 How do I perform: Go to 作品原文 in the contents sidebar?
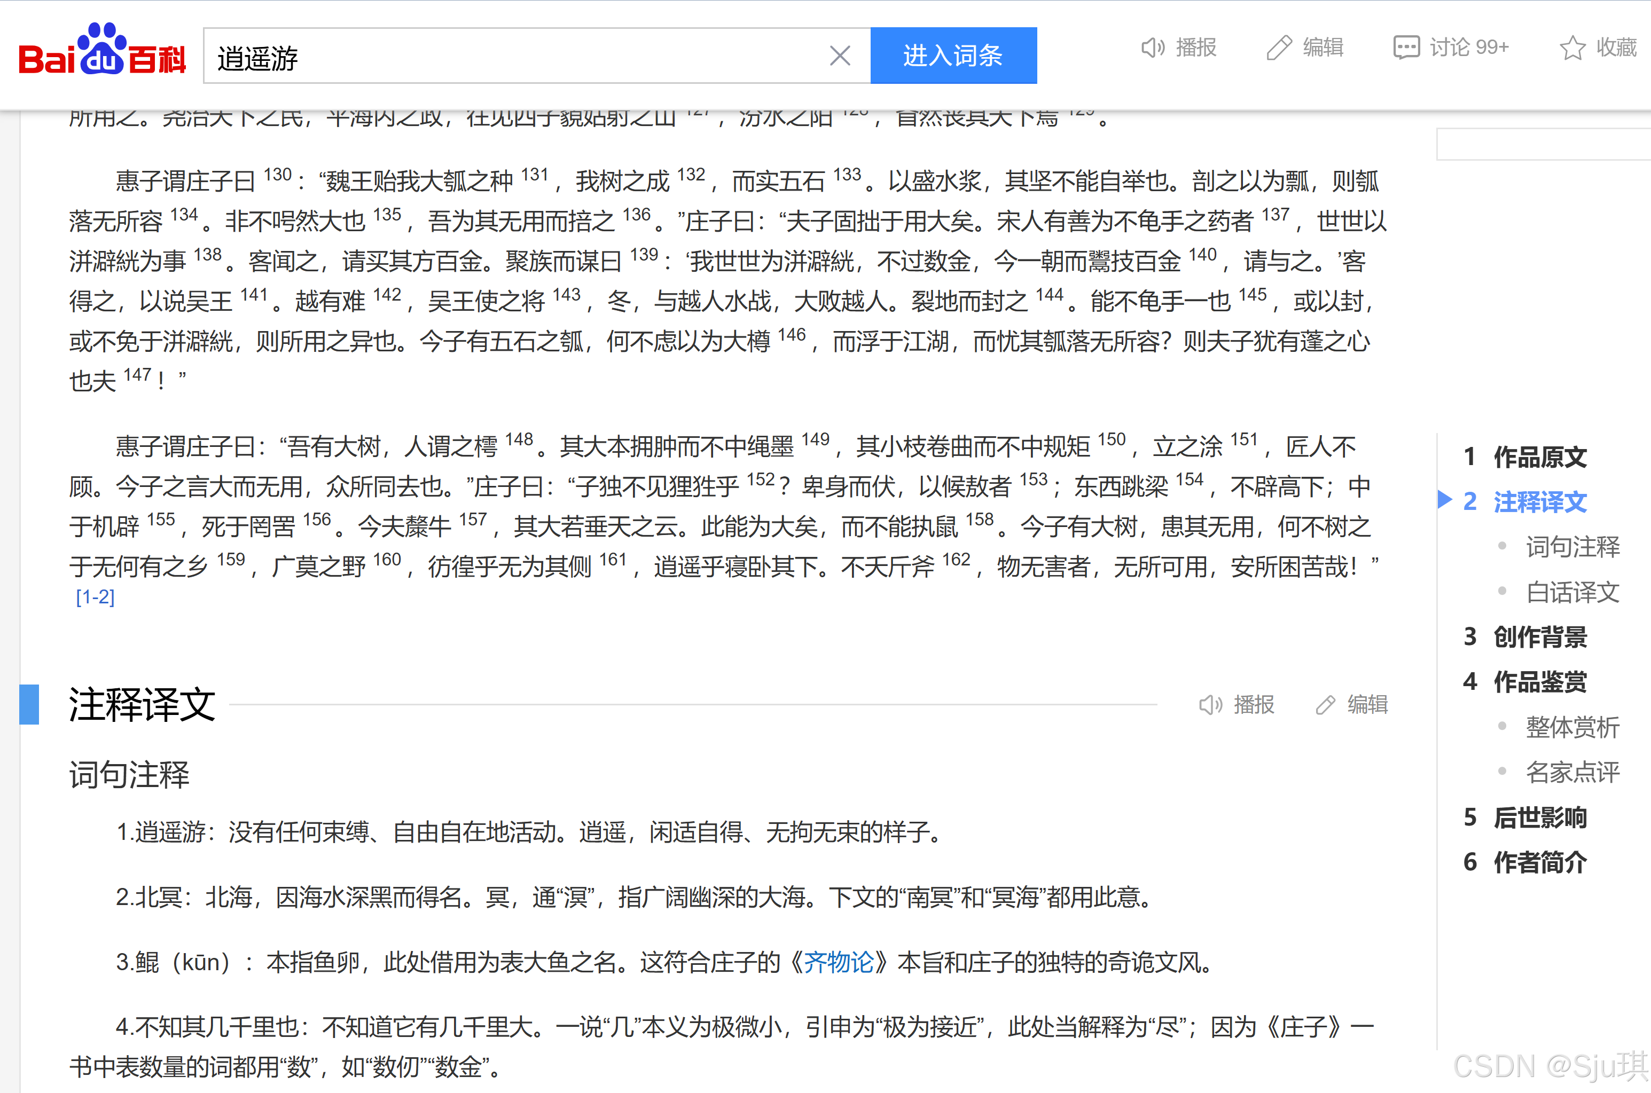(x=1539, y=457)
